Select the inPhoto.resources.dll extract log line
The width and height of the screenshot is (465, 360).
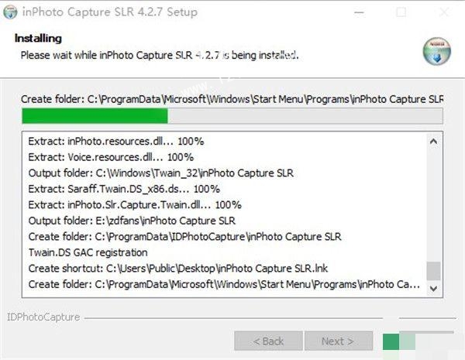pos(116,142)
